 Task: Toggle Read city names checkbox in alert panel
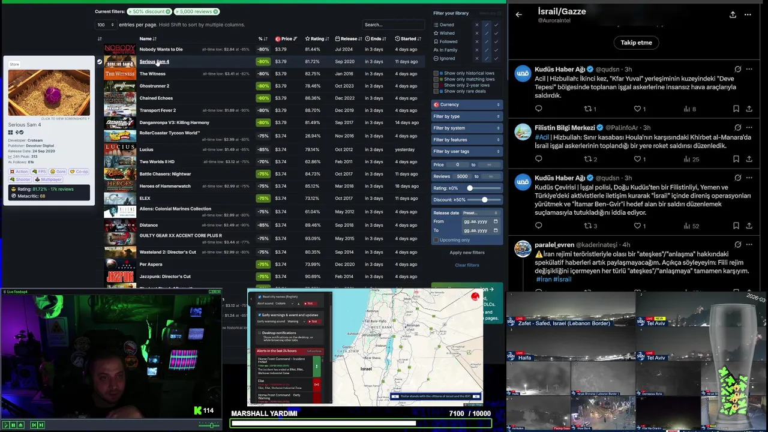pos(259,296)
